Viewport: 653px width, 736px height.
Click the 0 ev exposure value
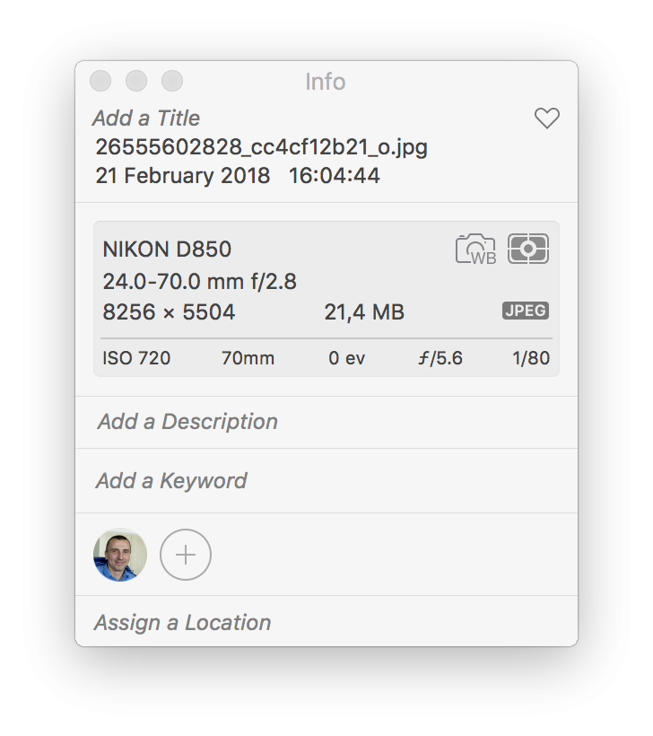346,358
